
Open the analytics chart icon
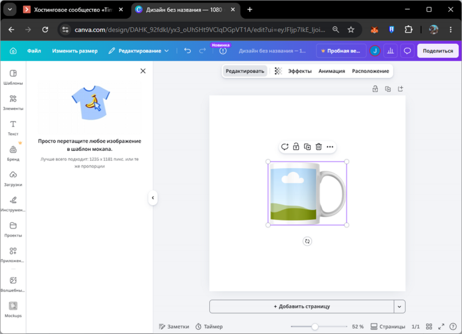(390, 51)
